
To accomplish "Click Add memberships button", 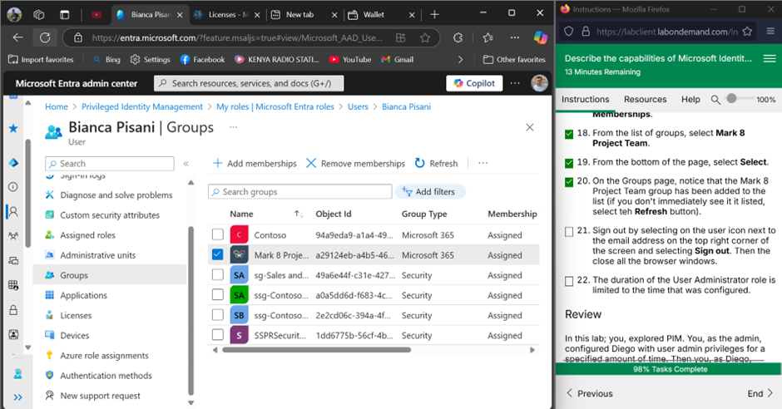I will [x=255, y=164].
